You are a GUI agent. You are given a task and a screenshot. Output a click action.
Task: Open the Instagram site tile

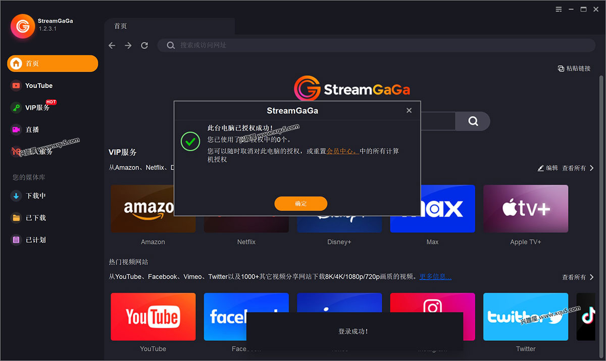432,302
